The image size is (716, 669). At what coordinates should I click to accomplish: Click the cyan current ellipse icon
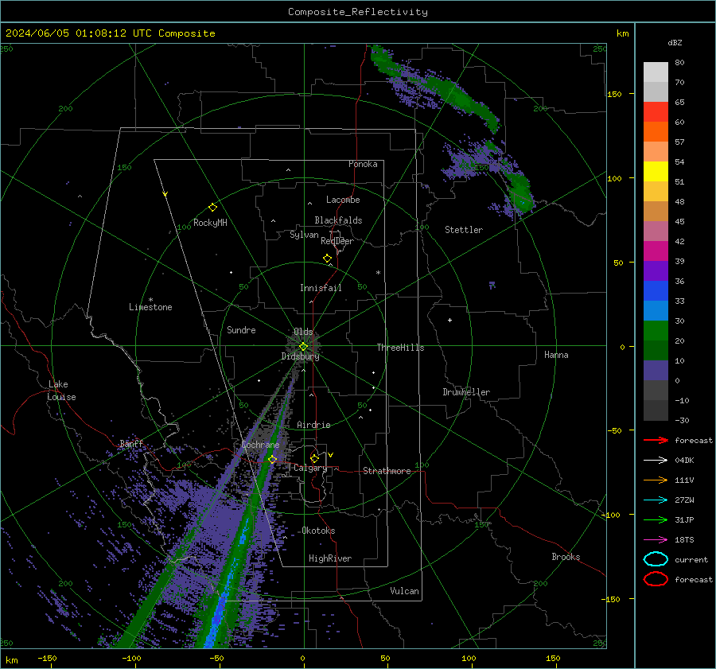click(x=656, y=559)
